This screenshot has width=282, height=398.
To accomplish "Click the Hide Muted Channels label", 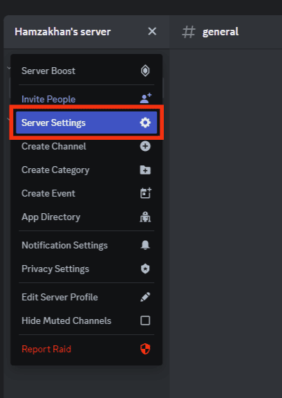I will coord(66,320).
